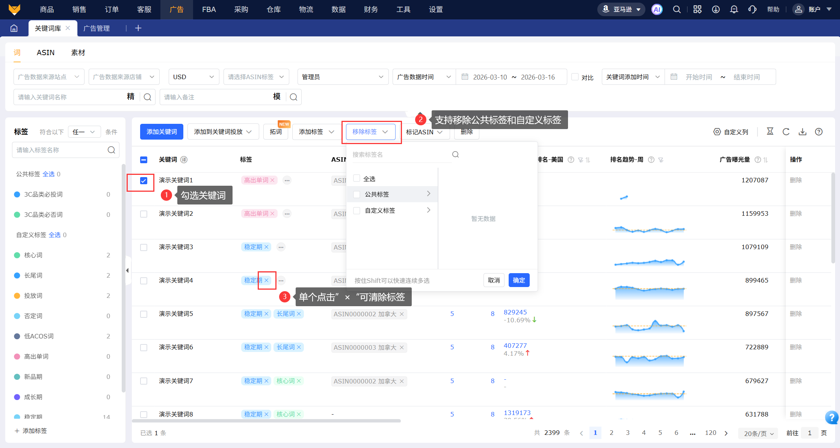Open the notification bell icon

[734, 10]
